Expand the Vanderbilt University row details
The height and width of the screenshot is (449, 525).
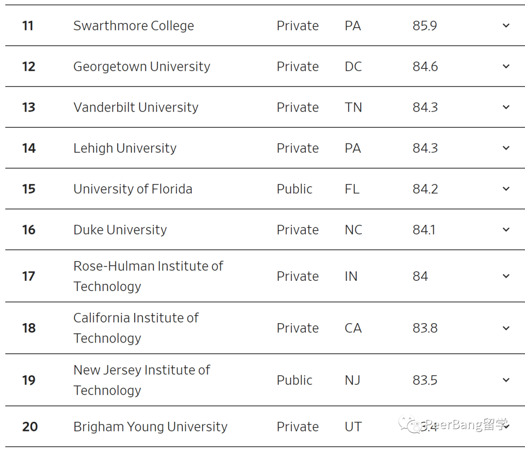[506, 107]
